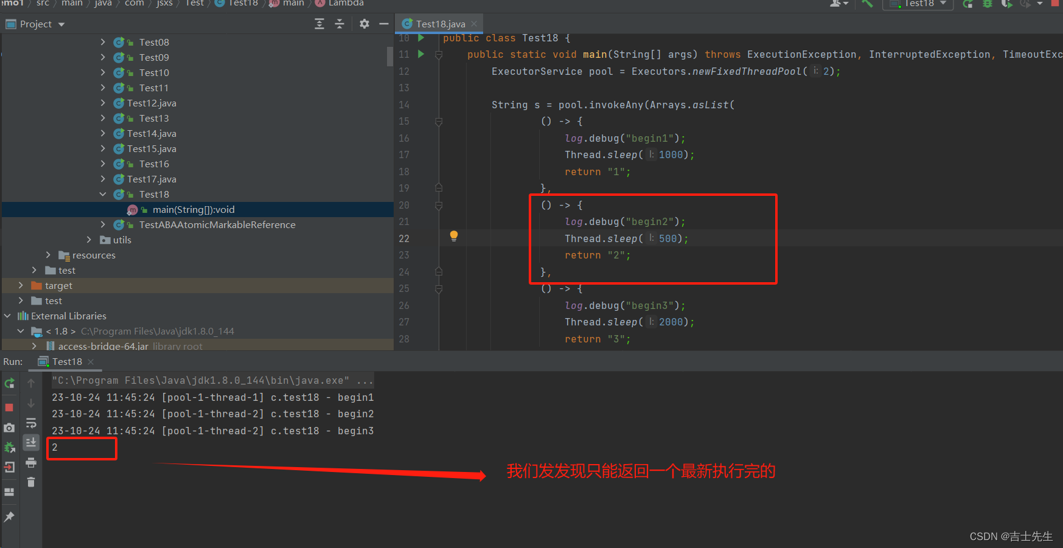Clear the console with the trash icon

click(31, 482)
